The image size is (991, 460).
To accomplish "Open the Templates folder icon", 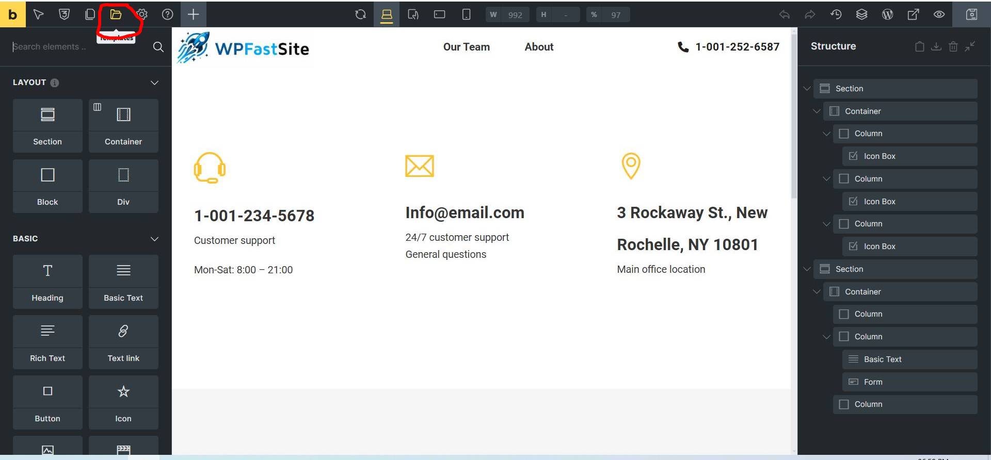I will [x=116, y=14].
